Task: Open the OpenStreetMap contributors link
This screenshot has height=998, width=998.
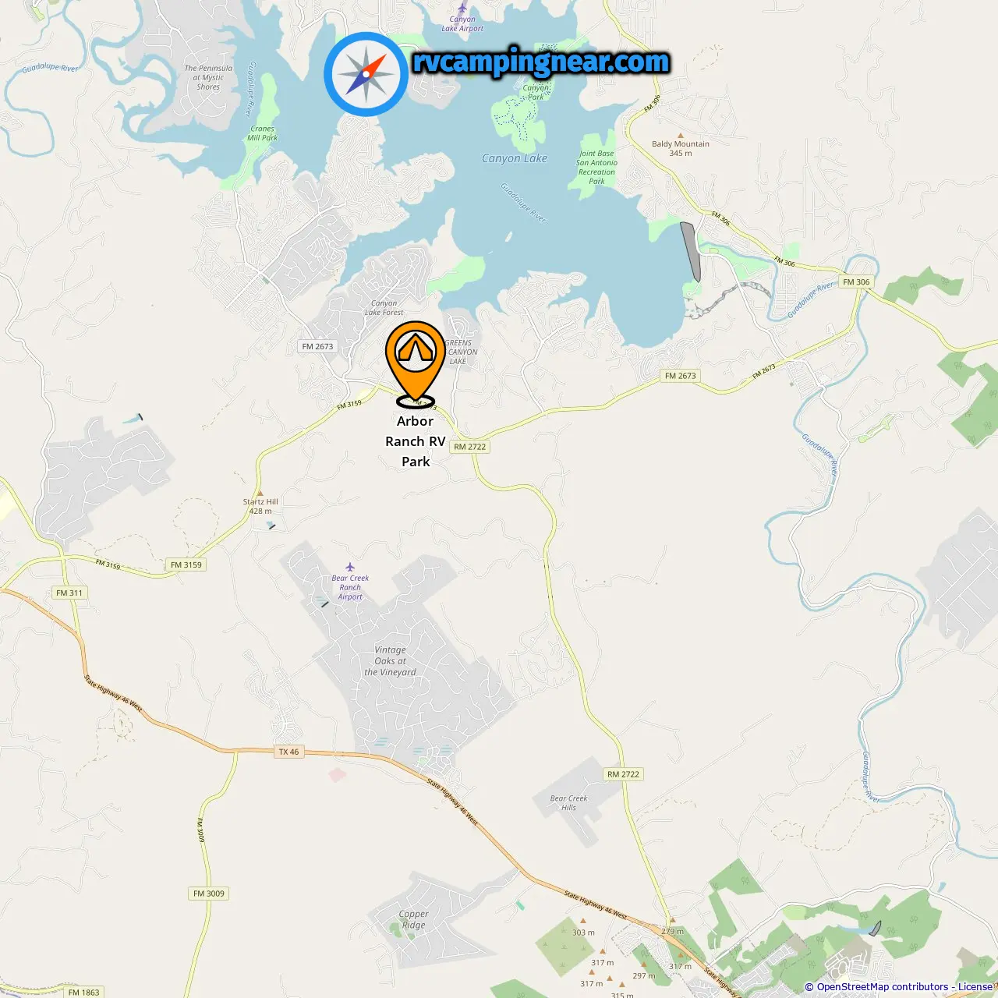Action: point(882,987)
